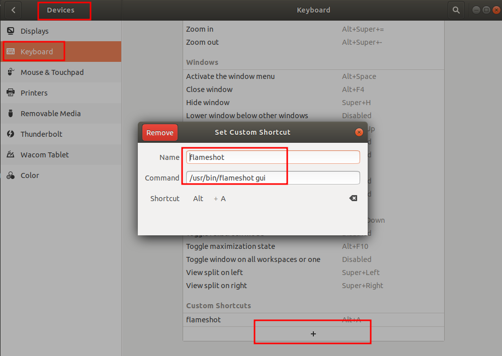Close the Set Custom Shortcut dialog

point(359,132)
